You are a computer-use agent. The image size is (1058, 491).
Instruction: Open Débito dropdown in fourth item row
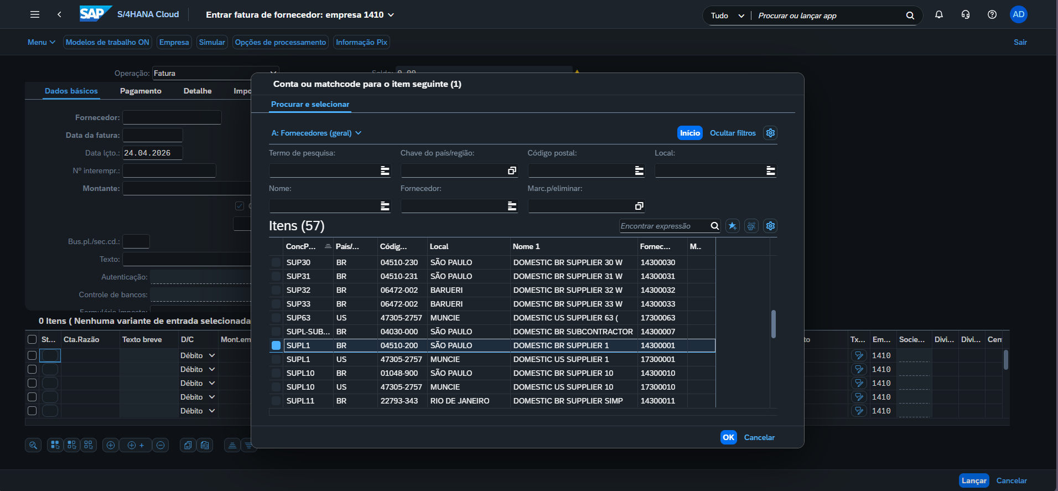point(212,397)
